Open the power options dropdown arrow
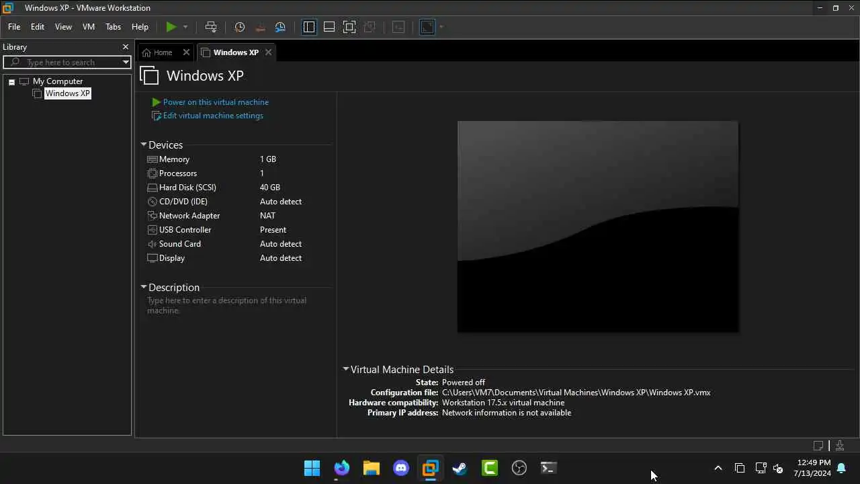Screen dimensions: 860x484 coord(185,27)
